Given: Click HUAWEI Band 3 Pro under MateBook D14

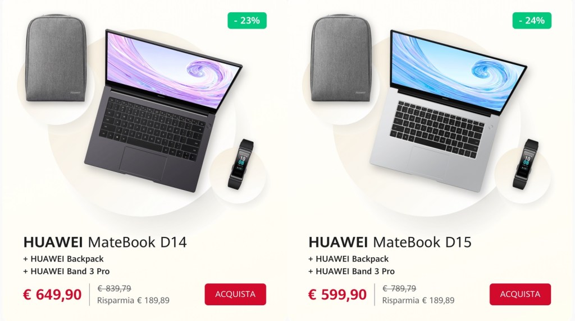Looking at the screenshot, I should click(70, 271).
